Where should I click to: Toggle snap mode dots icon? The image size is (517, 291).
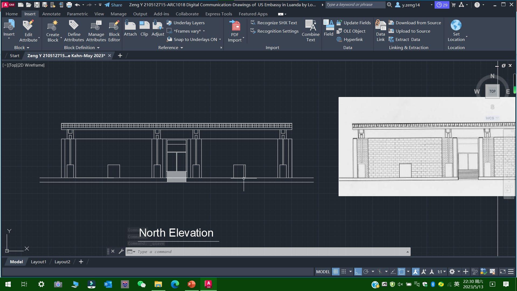344,272
